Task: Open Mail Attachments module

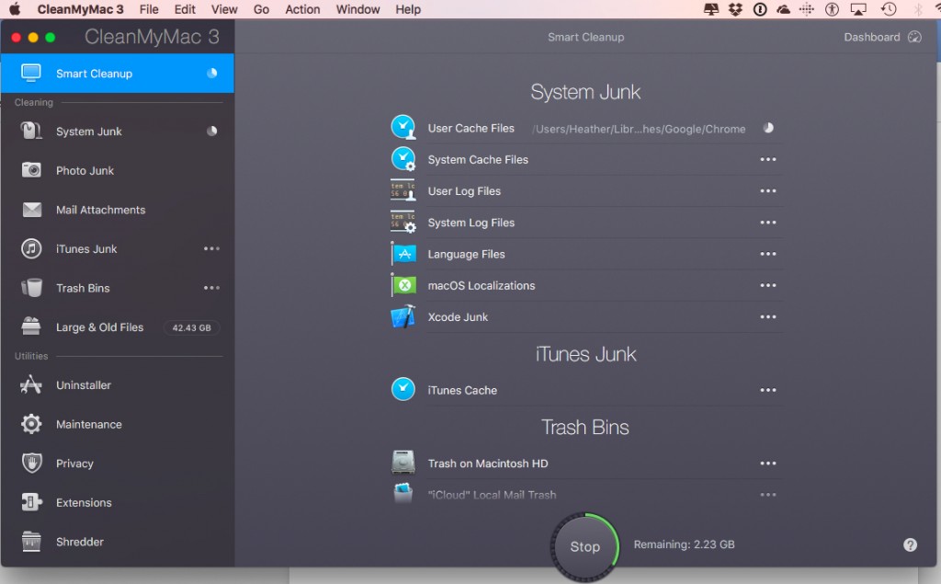Action: click(x=117, y=210)
